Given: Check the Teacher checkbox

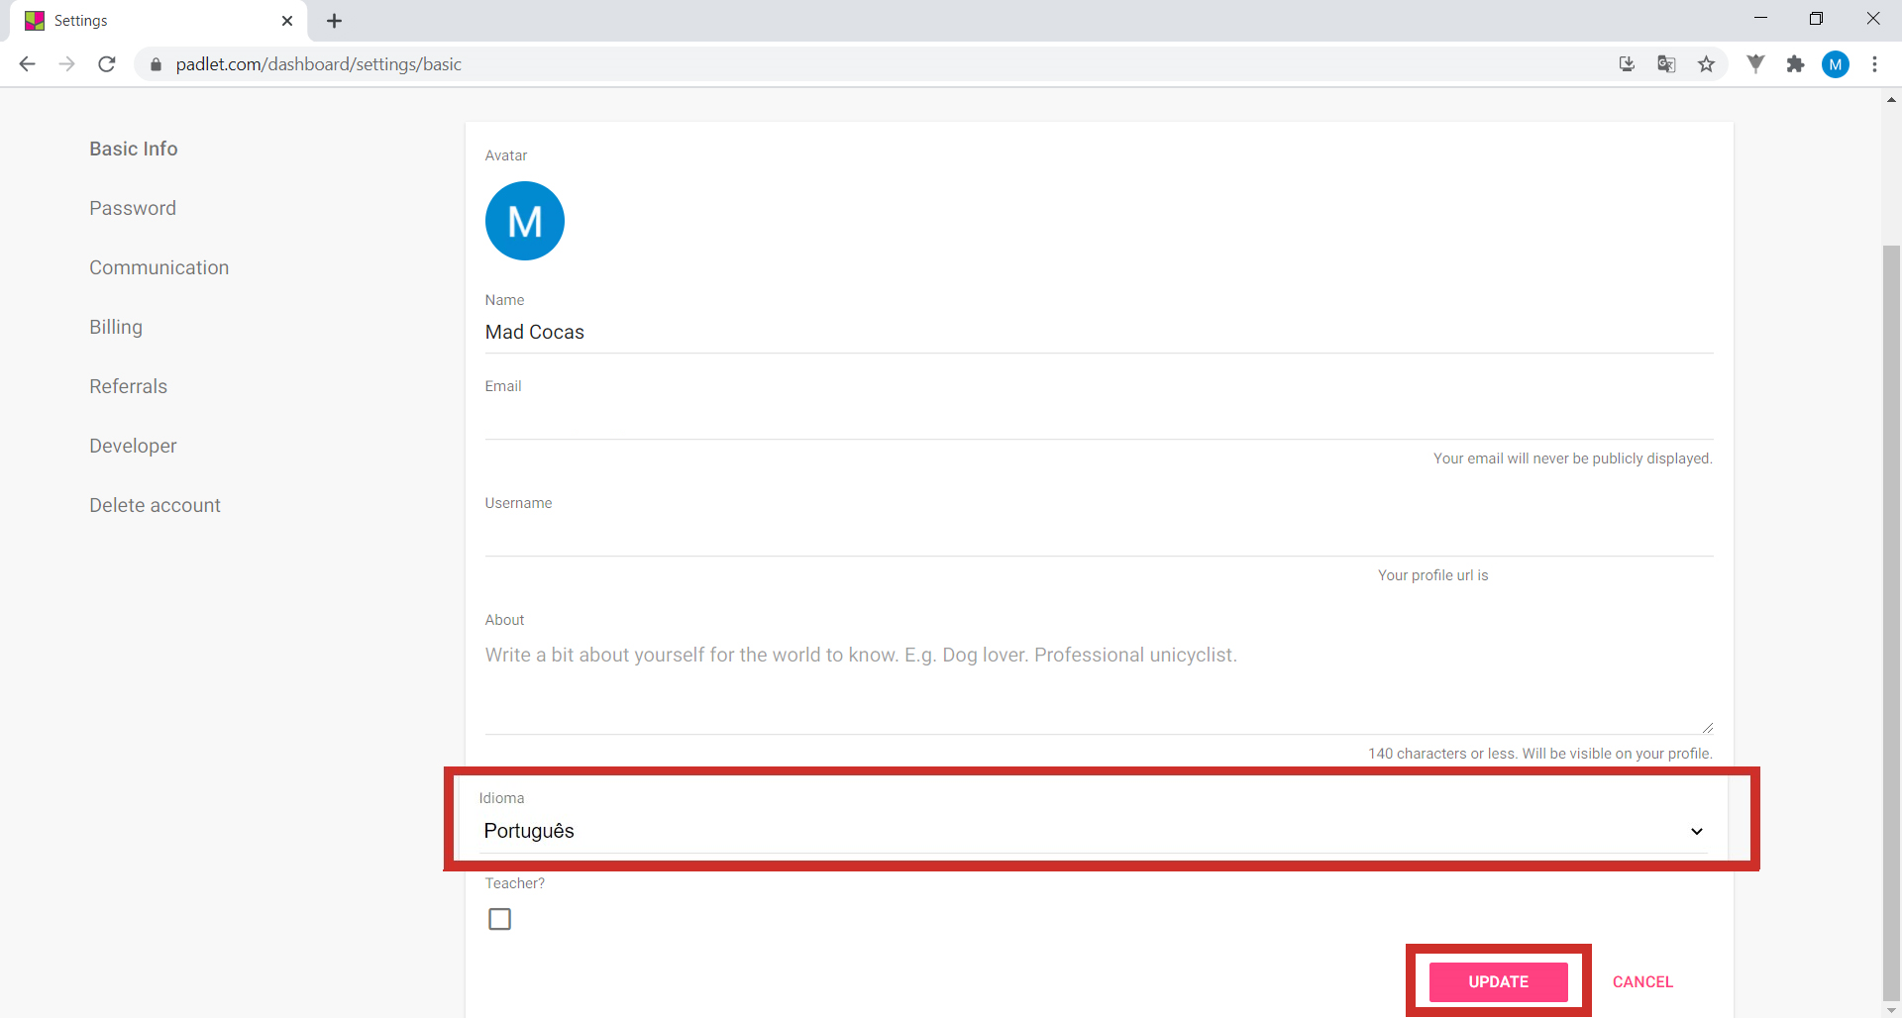Looking at the screenshot, I should click(x=500, y=919).
